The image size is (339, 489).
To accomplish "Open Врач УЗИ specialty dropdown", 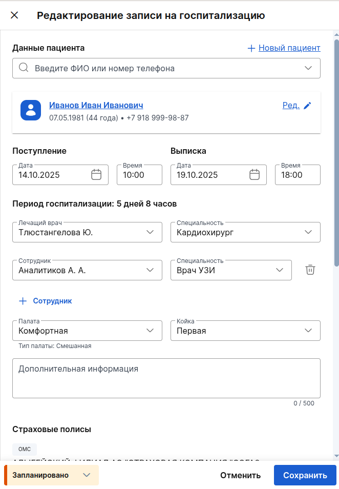I will pos(280,270).
